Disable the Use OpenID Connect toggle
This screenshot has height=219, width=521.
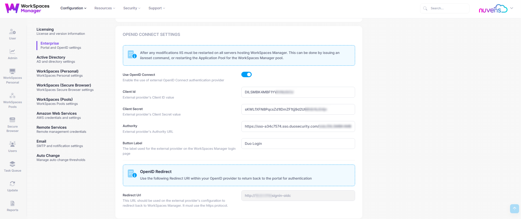pos(246,74)
